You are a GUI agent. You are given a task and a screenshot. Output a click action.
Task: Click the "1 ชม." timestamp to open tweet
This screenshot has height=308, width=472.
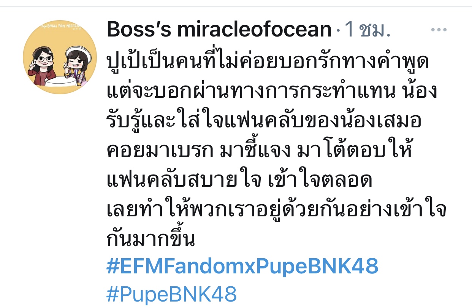click(x=367, y=30)
